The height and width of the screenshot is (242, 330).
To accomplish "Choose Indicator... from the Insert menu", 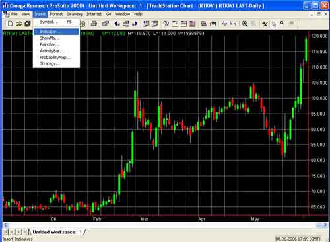I will pyautogui.click(x=56, y=32).
